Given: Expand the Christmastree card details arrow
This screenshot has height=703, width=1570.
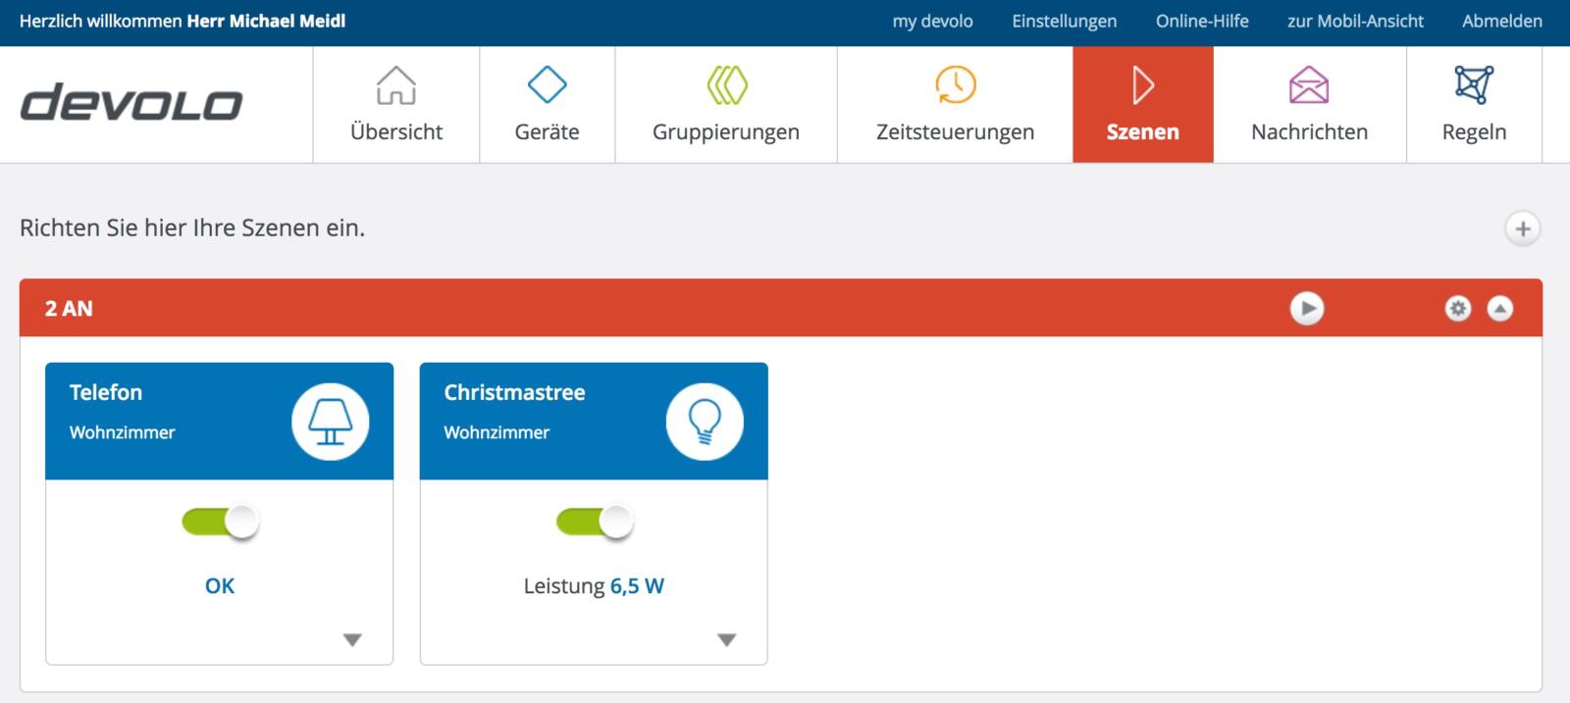Looking at the screenshot, I should tap(726, 640).
